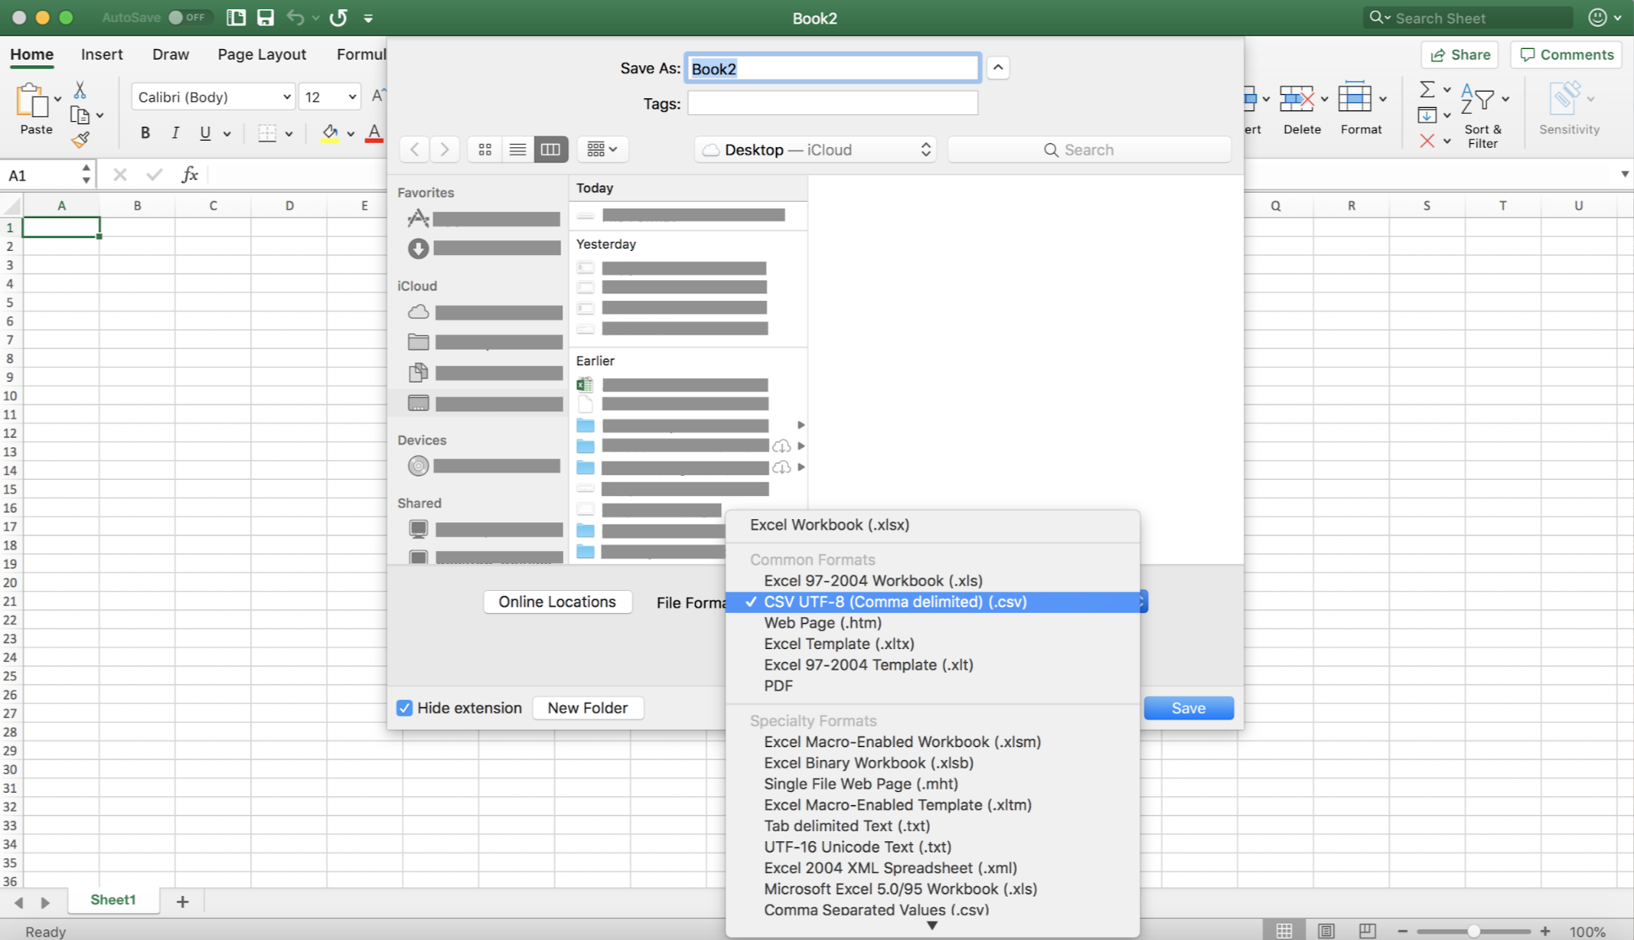Viewport: 1634px width, 940px height.
Task: Click the Format cells icon
Action: (x=1354, y=97)
